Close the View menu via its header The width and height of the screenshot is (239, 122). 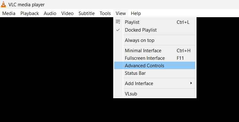point(121,13)
